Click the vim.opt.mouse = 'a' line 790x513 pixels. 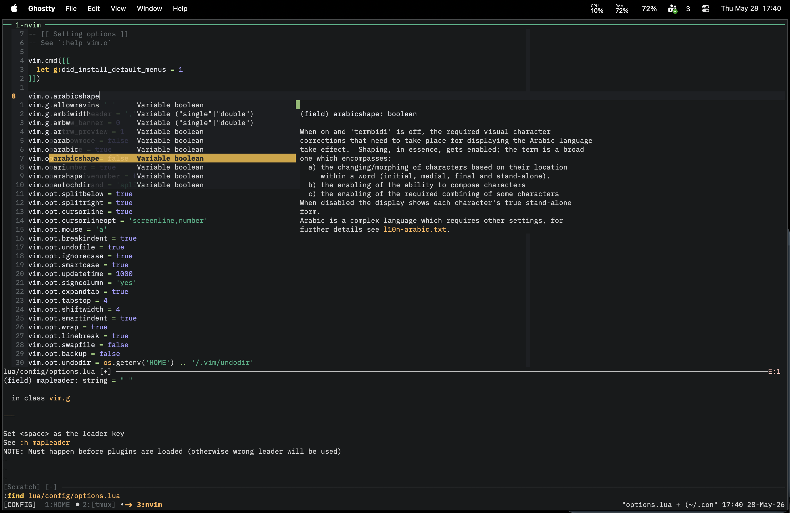click(68, 230)
